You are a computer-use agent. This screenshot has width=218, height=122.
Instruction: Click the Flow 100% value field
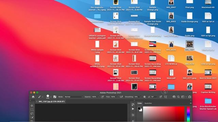point(113,97)
